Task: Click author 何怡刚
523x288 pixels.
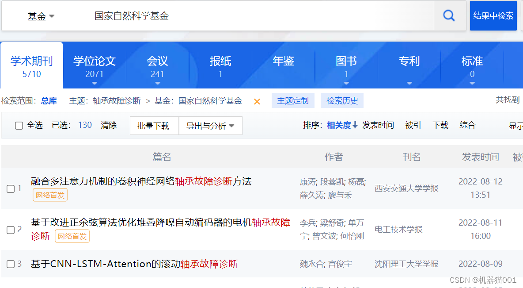Action: [352, 236]
